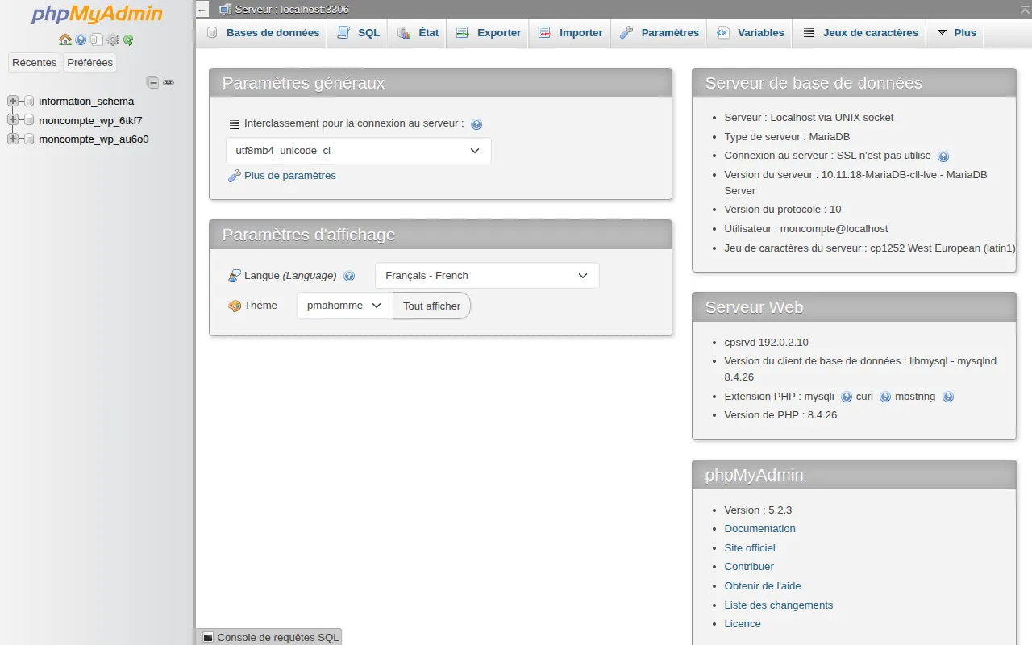
Task: Select the moncompte_wp_au6o0 database name
Action: tap(94, 139)
